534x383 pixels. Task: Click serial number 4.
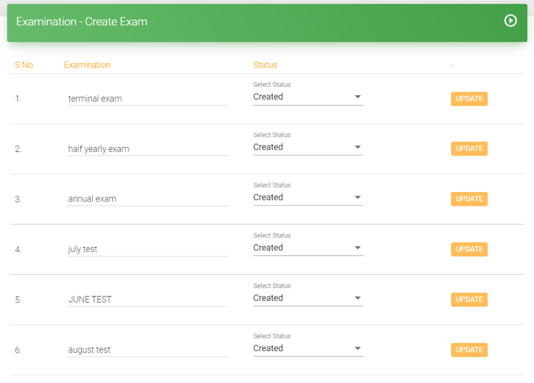point(18,249)
